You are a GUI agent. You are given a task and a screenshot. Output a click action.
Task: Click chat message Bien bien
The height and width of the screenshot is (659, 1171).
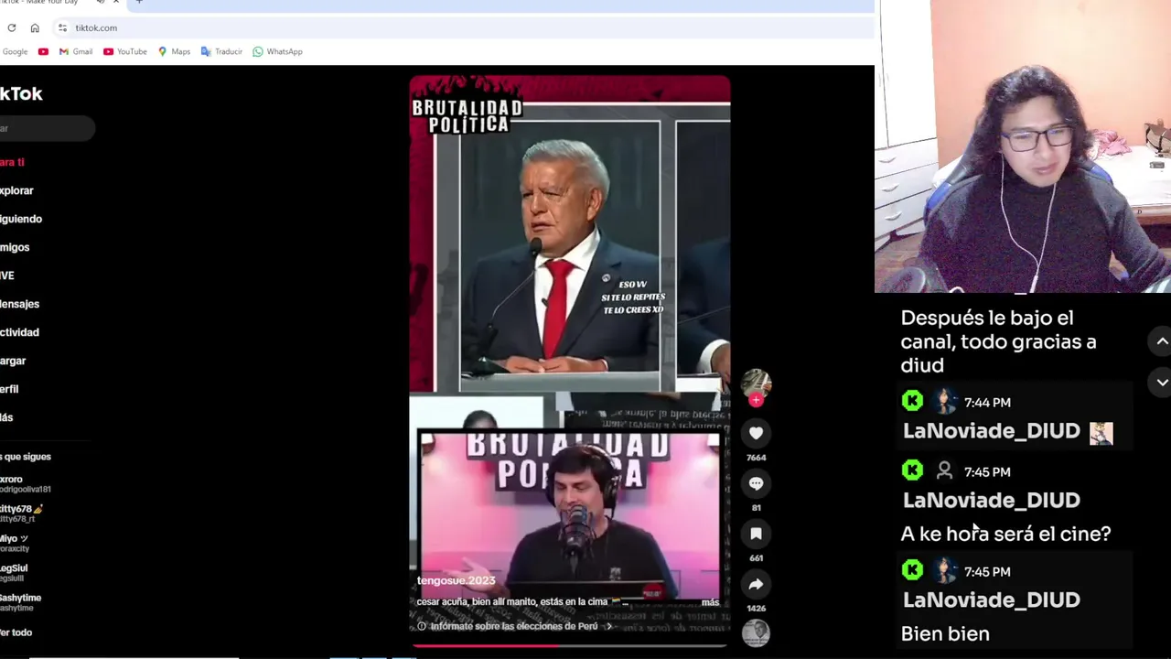click(x=945, y=633)
